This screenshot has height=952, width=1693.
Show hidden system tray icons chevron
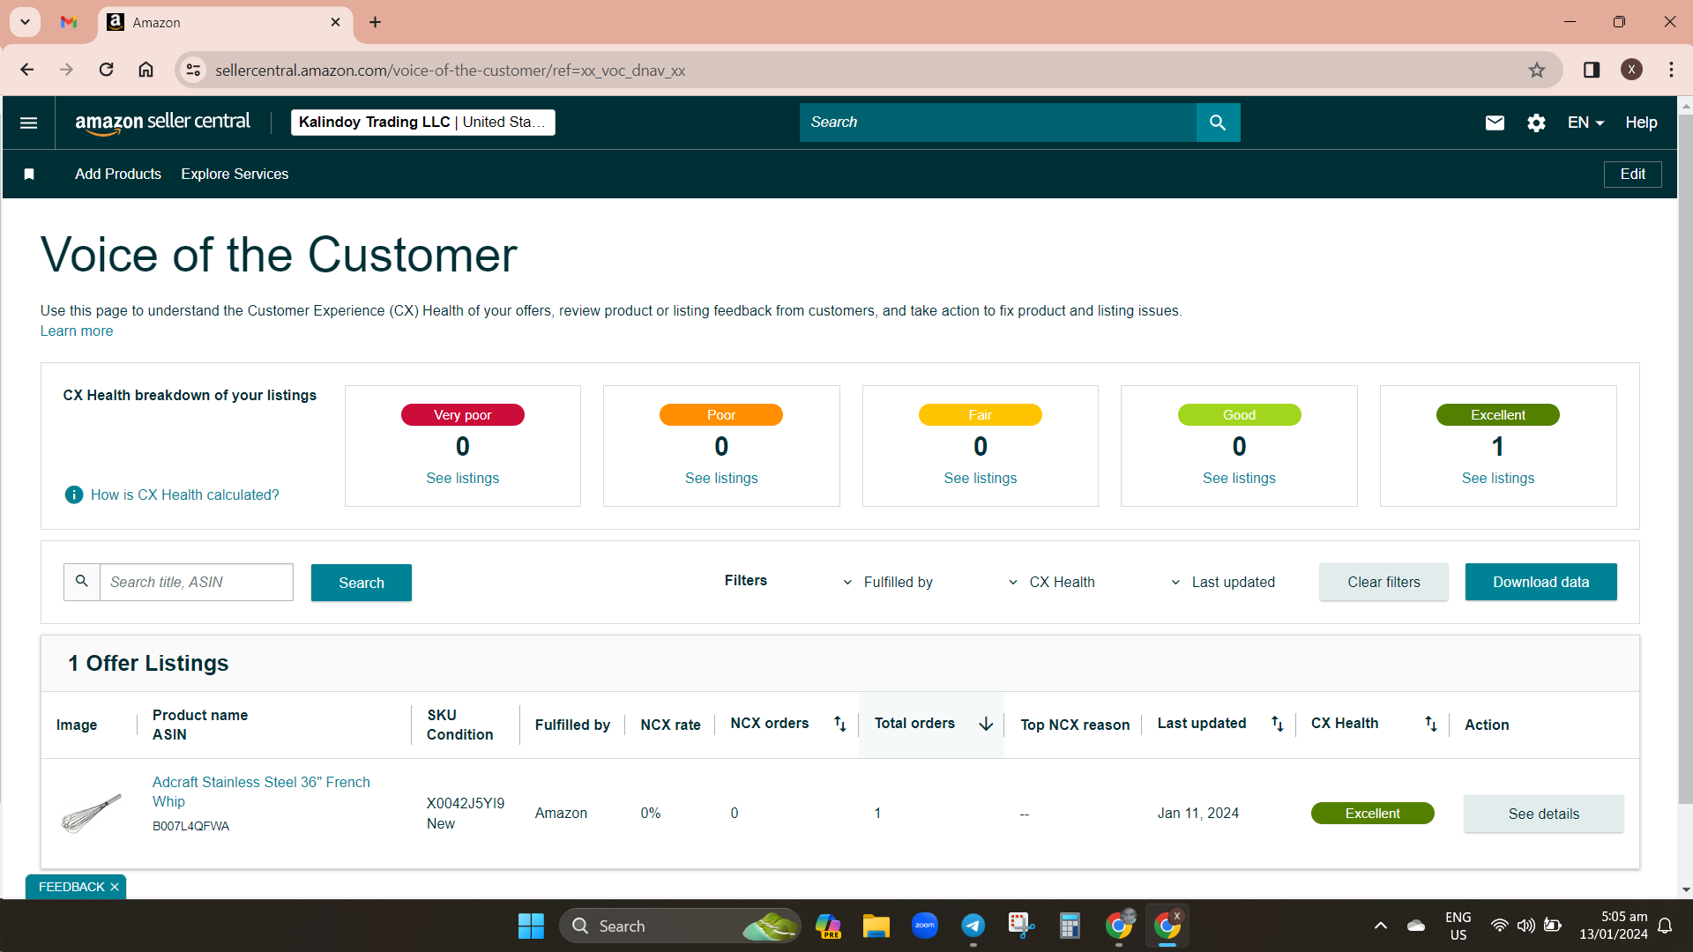(x=1381, y=926)
